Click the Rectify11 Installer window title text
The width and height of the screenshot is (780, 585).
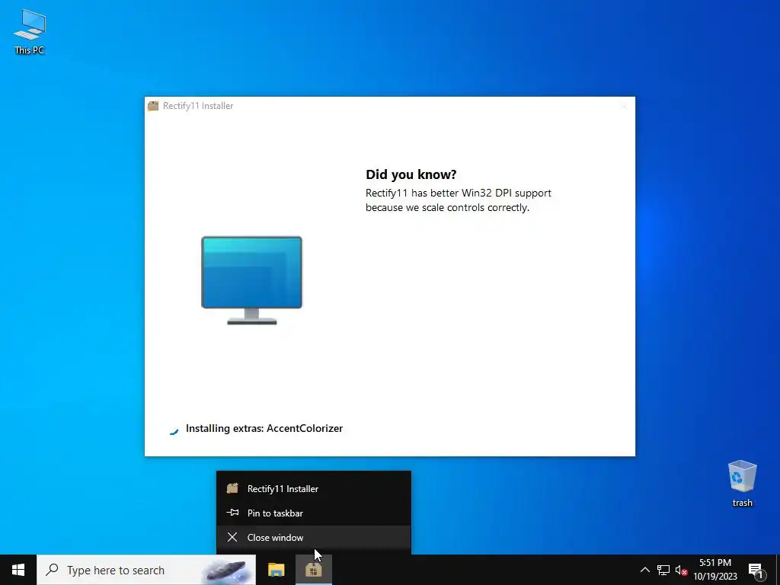pyautogui.click(x=198, y=105)
